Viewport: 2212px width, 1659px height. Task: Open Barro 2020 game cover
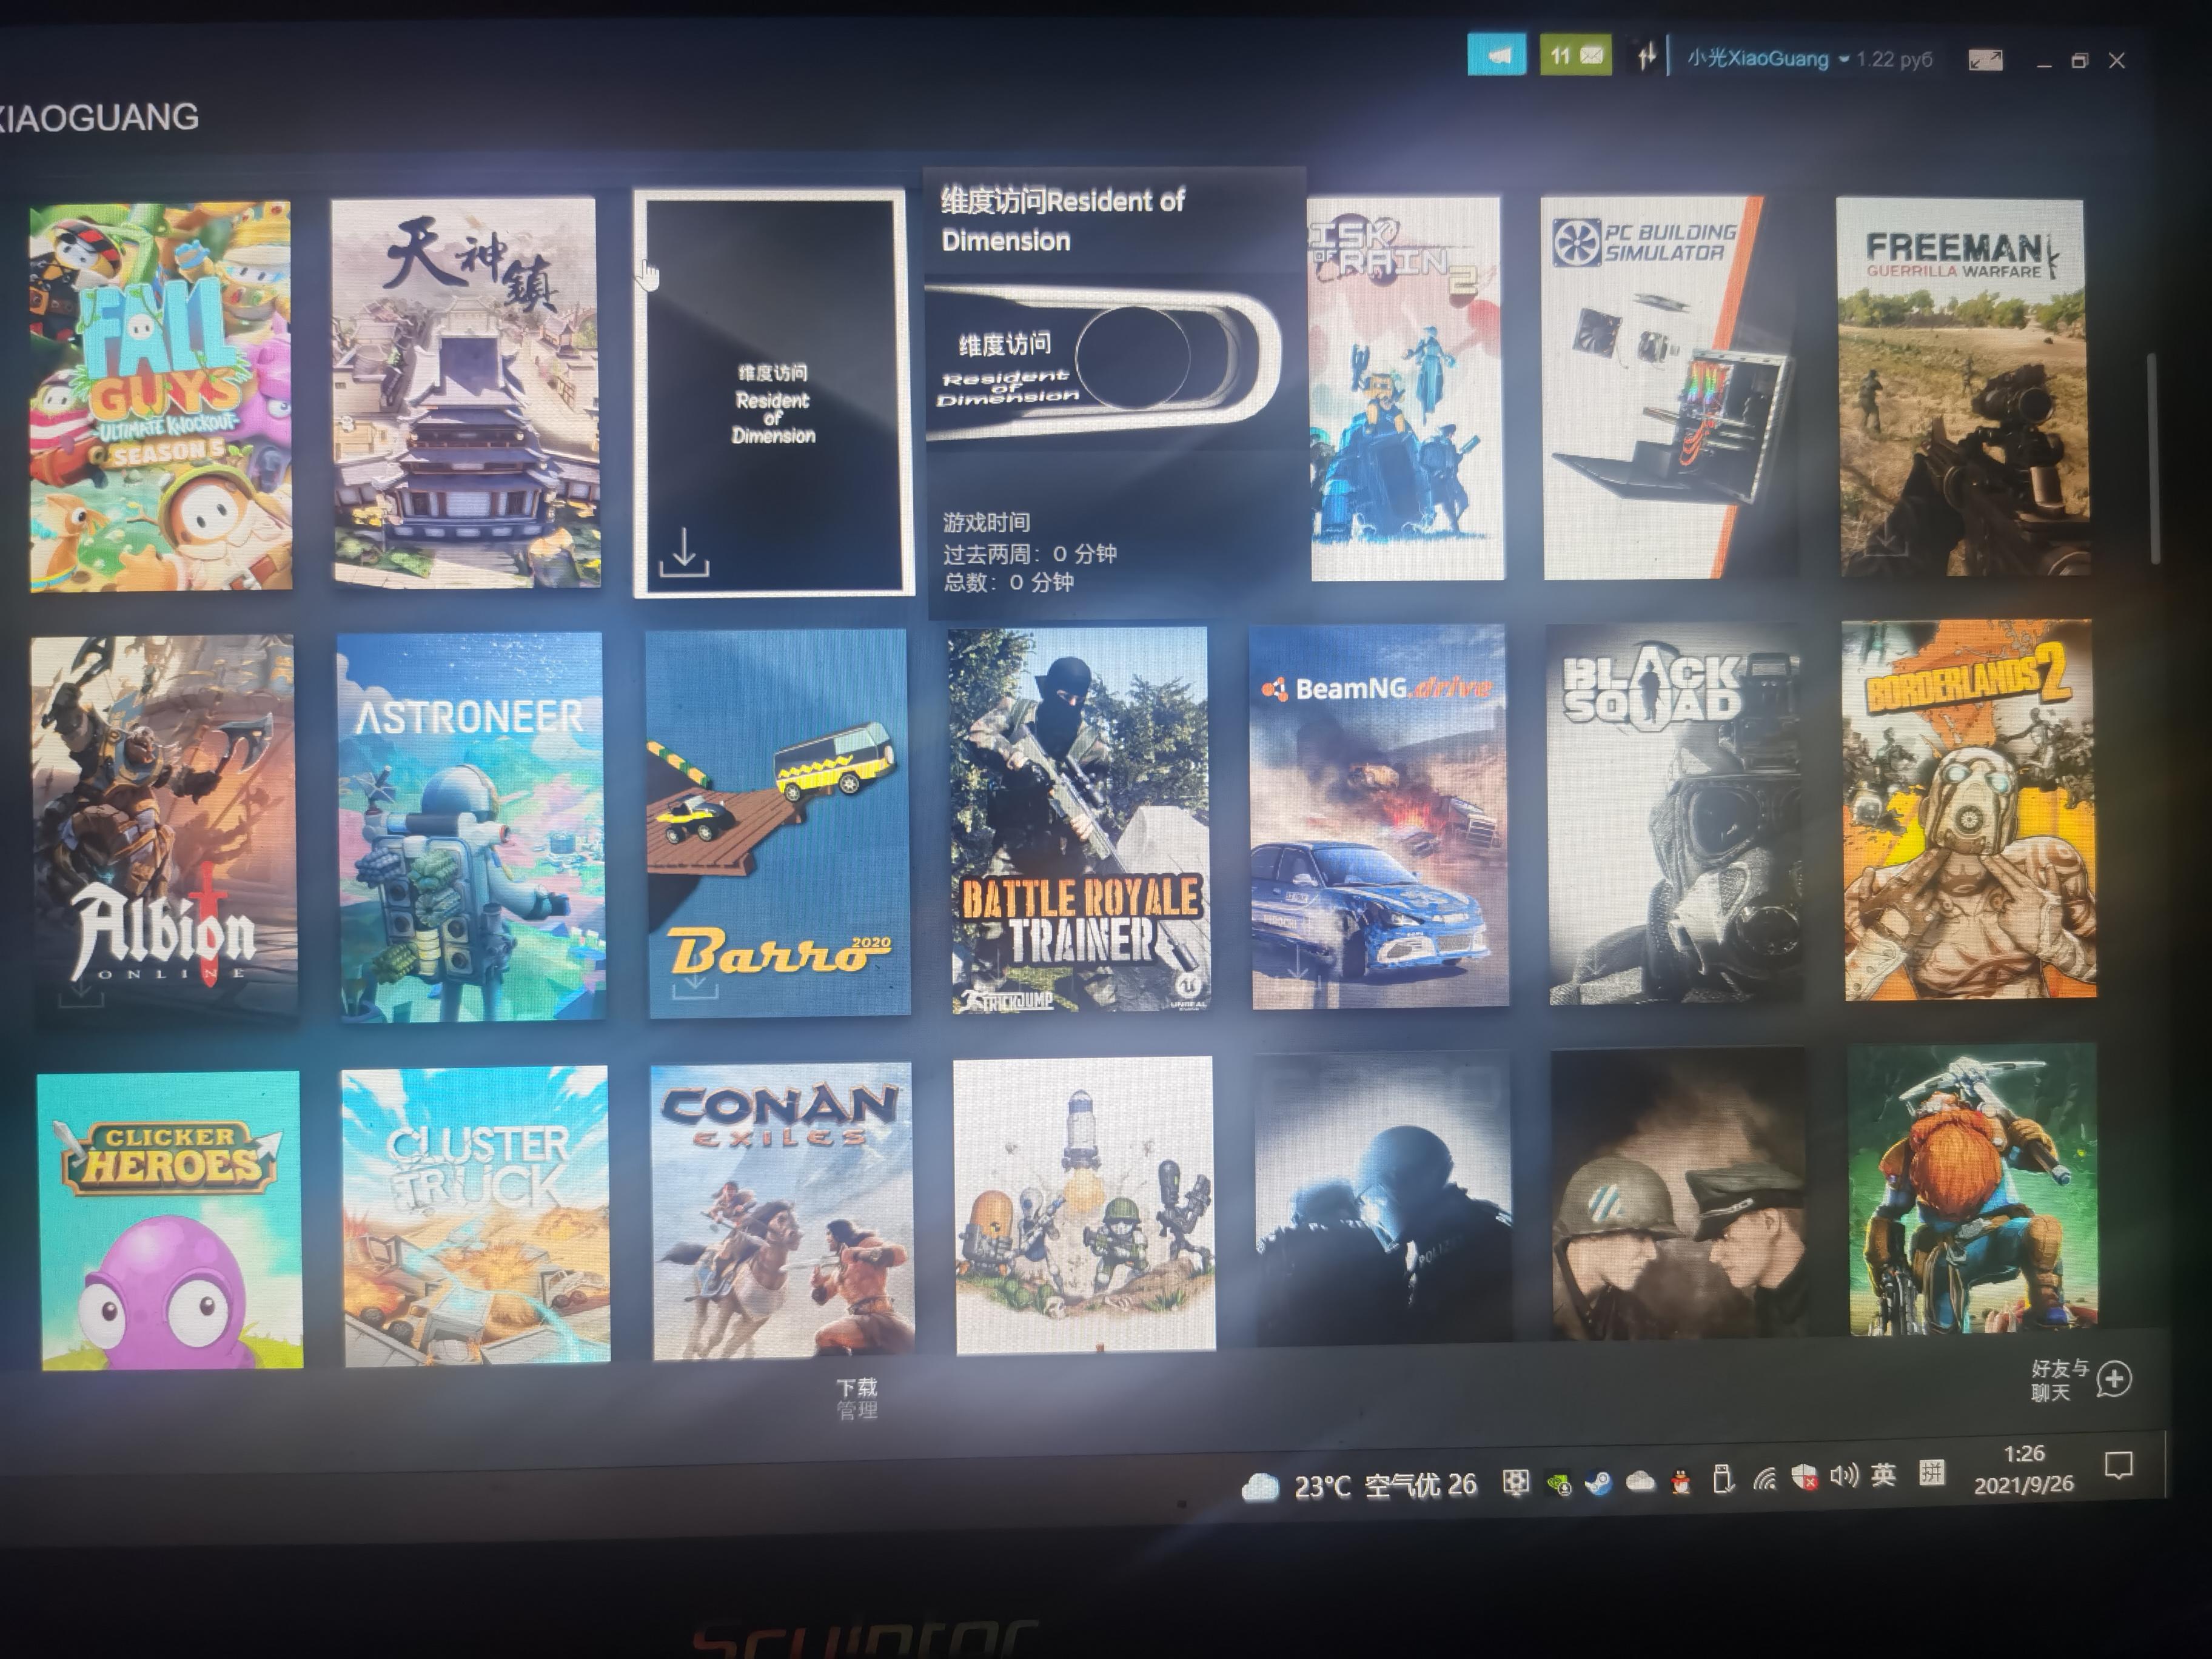(x=777, y=822)
